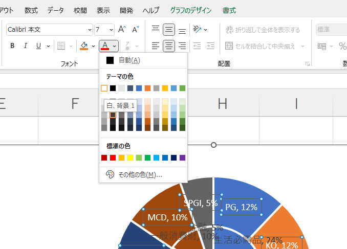Viewport: 347px width, 249px height.
Task: Open text orientation dropdown arrow
Action: point(206,30)
